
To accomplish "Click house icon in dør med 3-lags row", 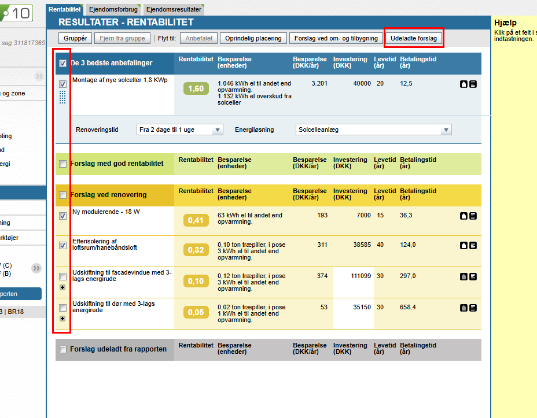I will 464,308.
